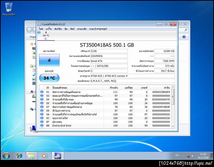
Task: Click the 34 °C temperature button
Action: 49,78
